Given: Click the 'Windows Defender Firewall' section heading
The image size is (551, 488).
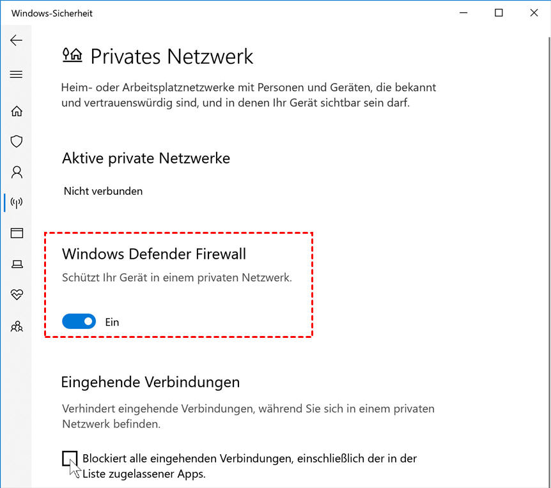Looking at the screenshot, I should tap(154, 254).
